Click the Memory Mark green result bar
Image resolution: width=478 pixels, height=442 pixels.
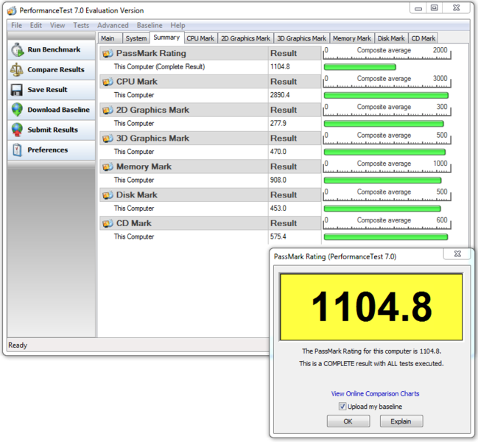point(382,180)
